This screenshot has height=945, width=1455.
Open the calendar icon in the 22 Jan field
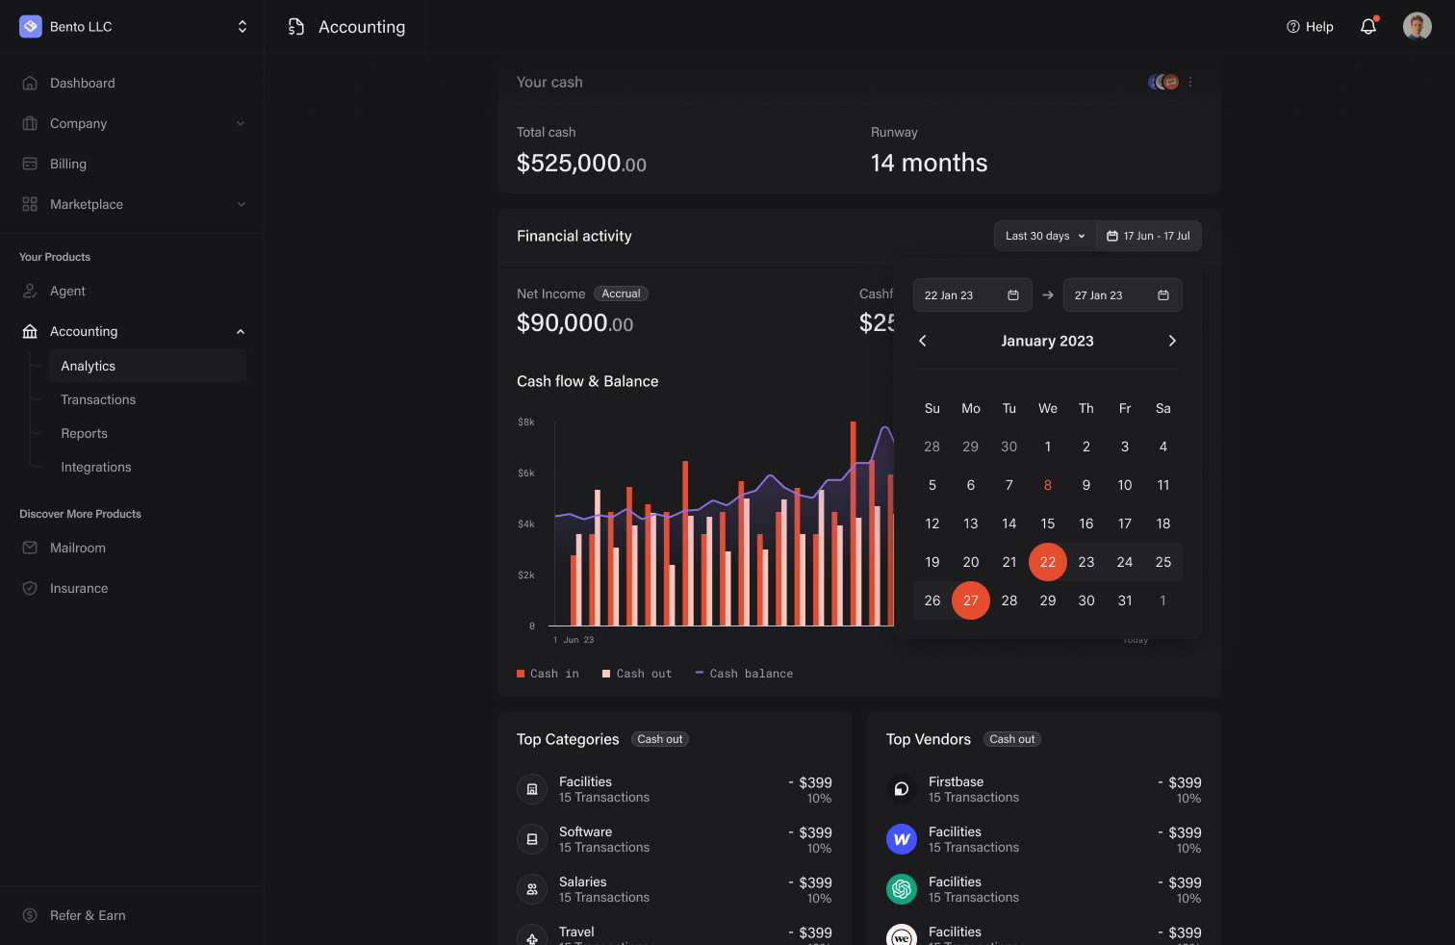(1013, 294)
